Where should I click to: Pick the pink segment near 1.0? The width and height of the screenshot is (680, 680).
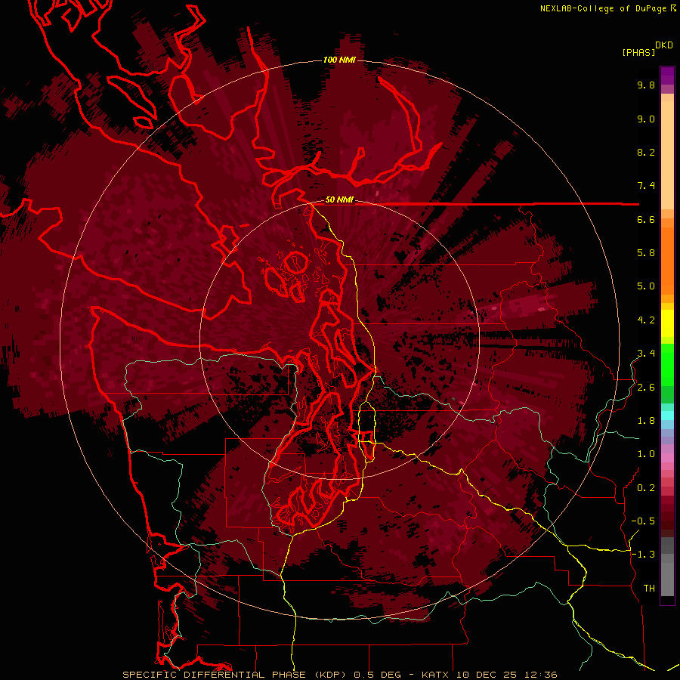(x=667, y=458)
